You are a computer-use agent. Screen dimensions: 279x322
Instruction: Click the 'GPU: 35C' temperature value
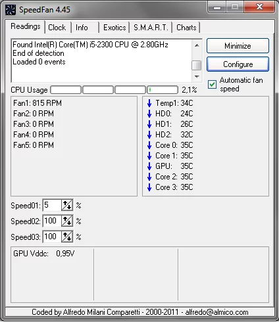174,166
